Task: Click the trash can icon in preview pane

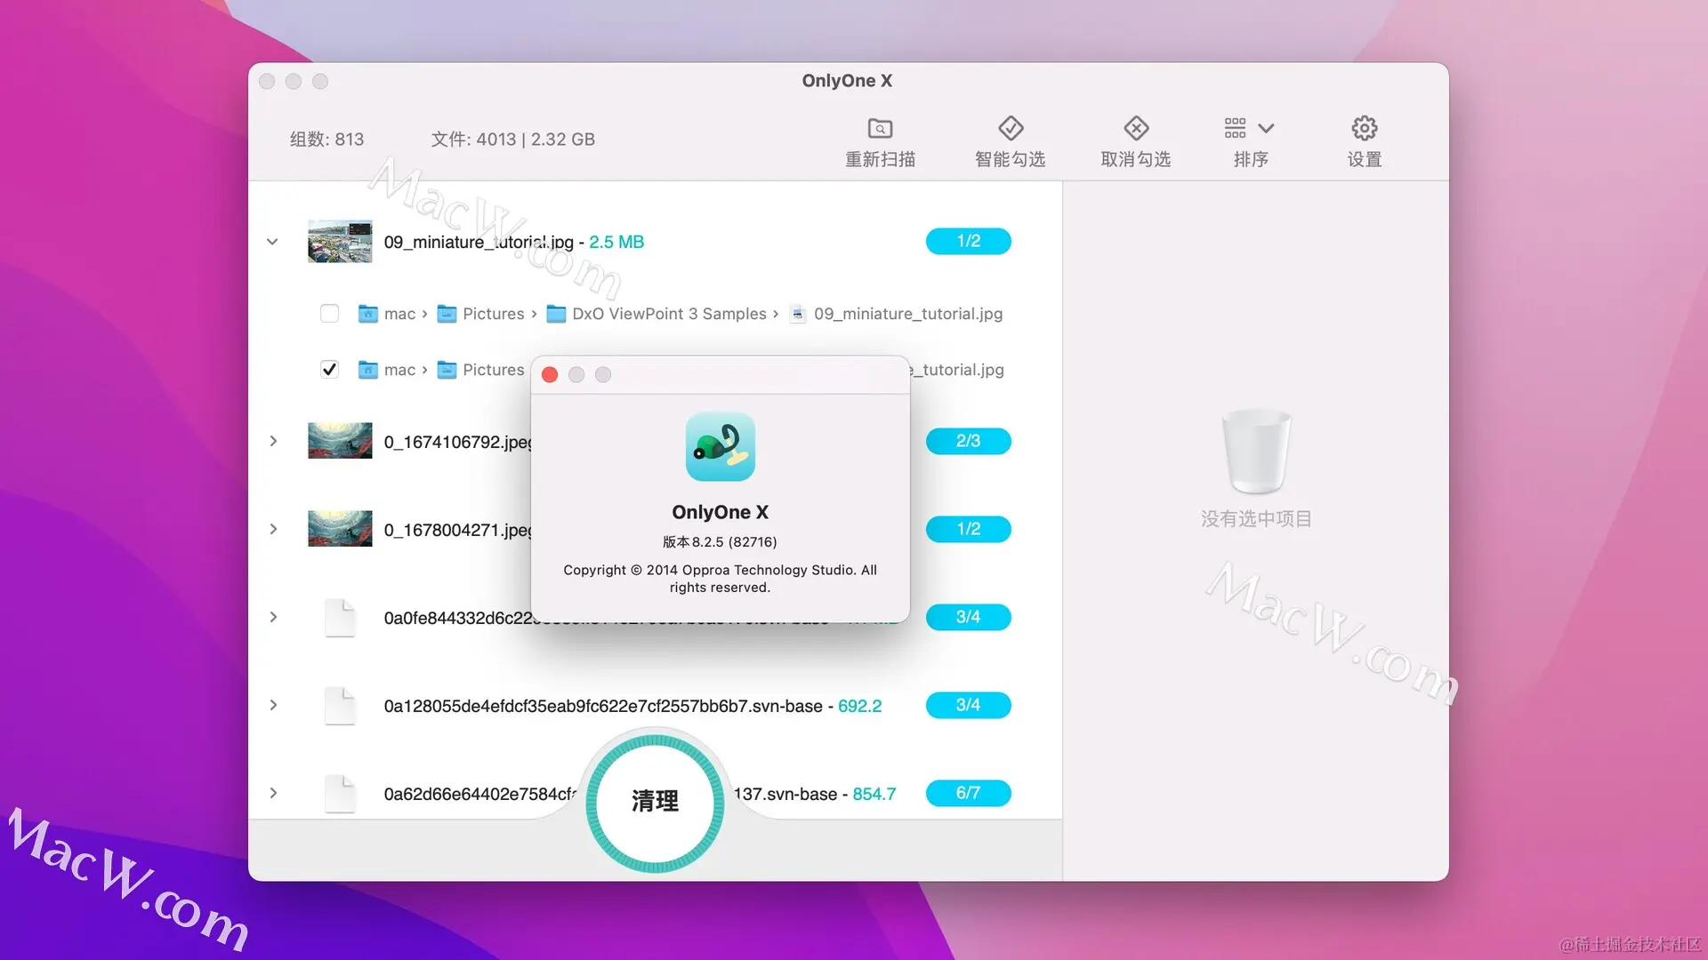Action: tap(1255, 451)
